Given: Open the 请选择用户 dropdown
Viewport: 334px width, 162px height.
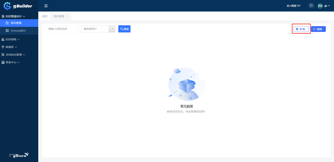Looking at the screenshot, I should pyautogui.click(x=98, y=29).
